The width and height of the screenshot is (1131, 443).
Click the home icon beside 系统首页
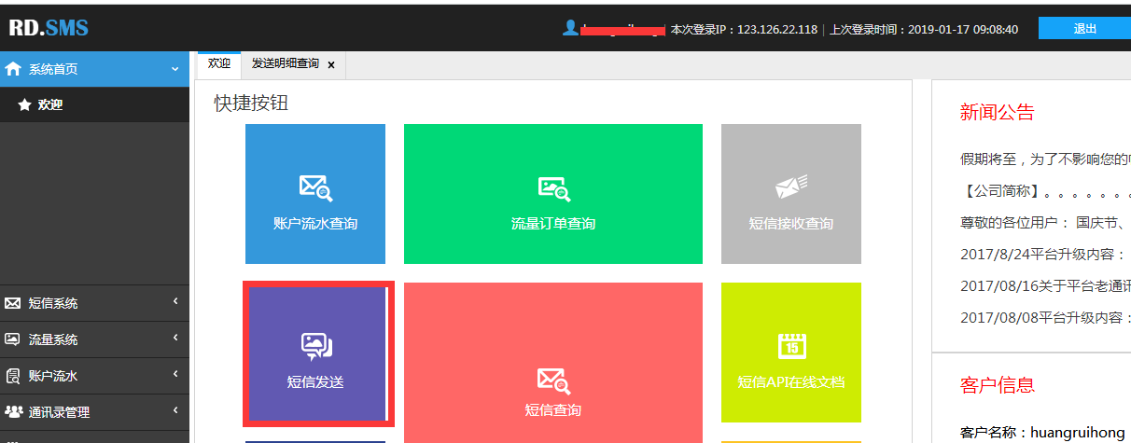coord(13,69)
